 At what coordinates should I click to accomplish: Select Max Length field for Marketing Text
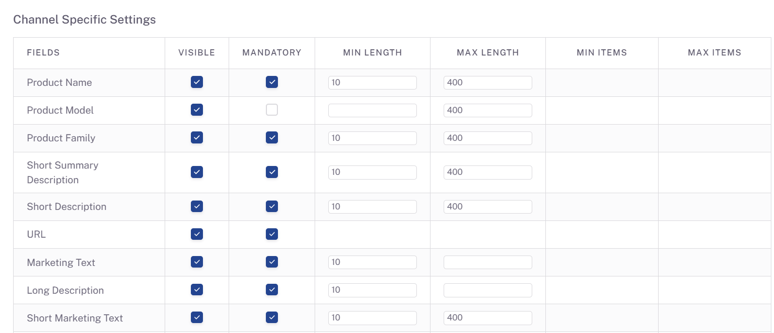coord(488,262)
